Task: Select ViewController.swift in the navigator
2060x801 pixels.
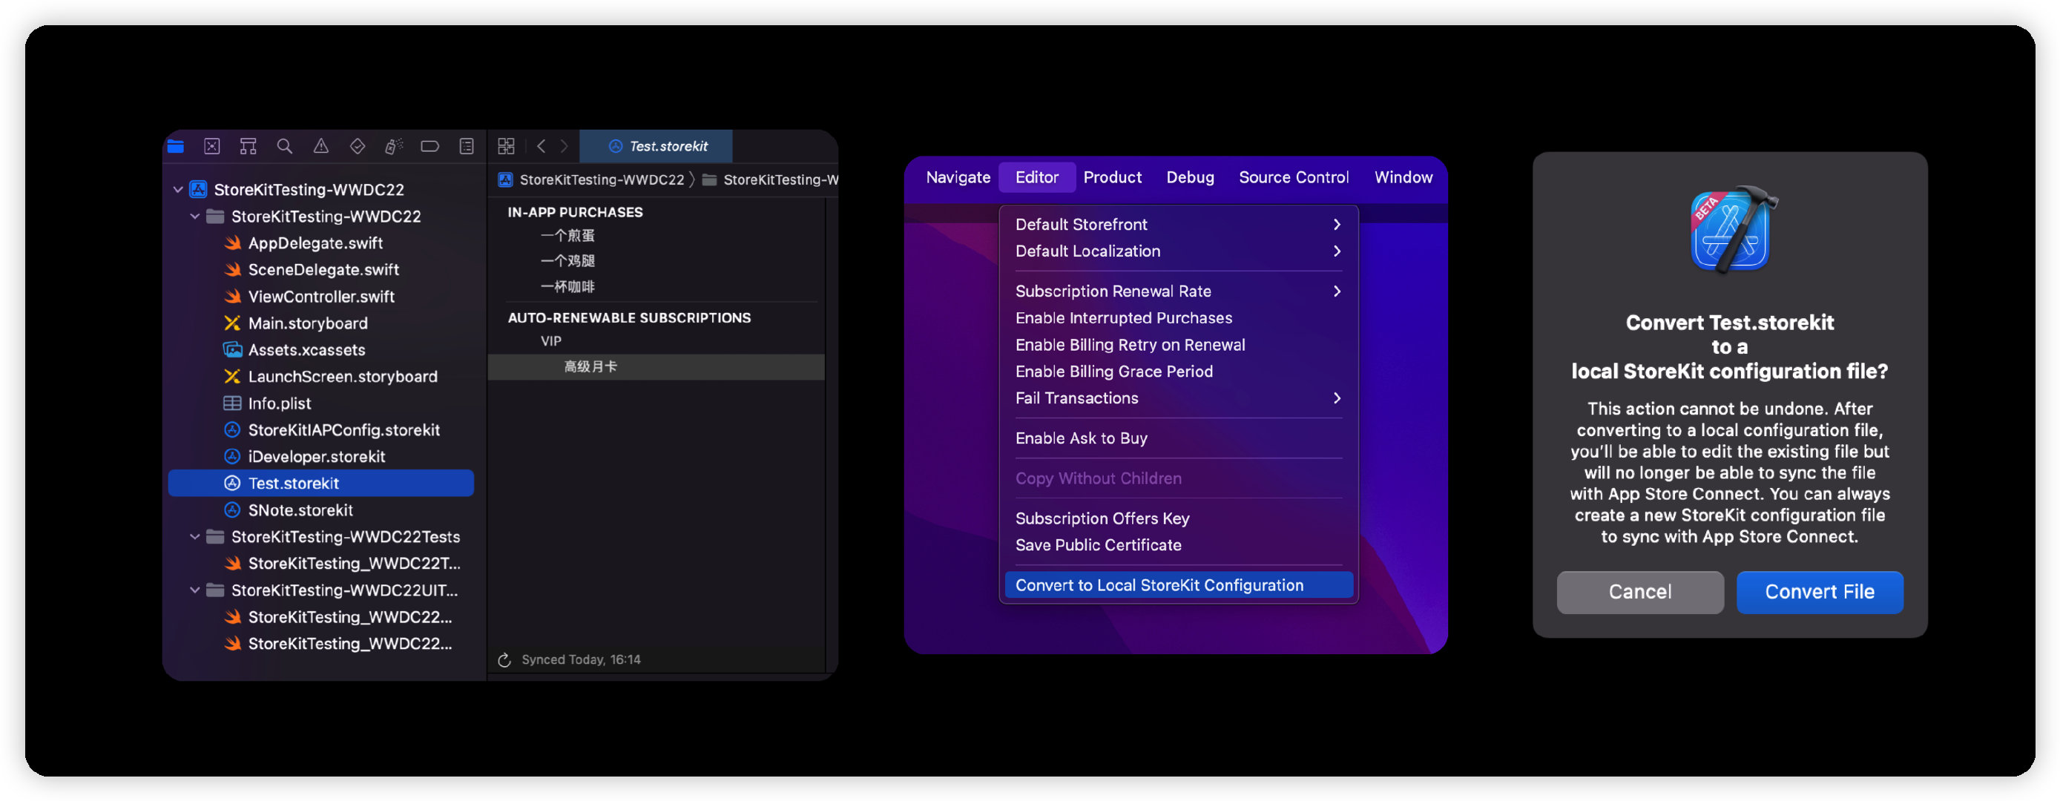Action: click(x=320, y=297)
